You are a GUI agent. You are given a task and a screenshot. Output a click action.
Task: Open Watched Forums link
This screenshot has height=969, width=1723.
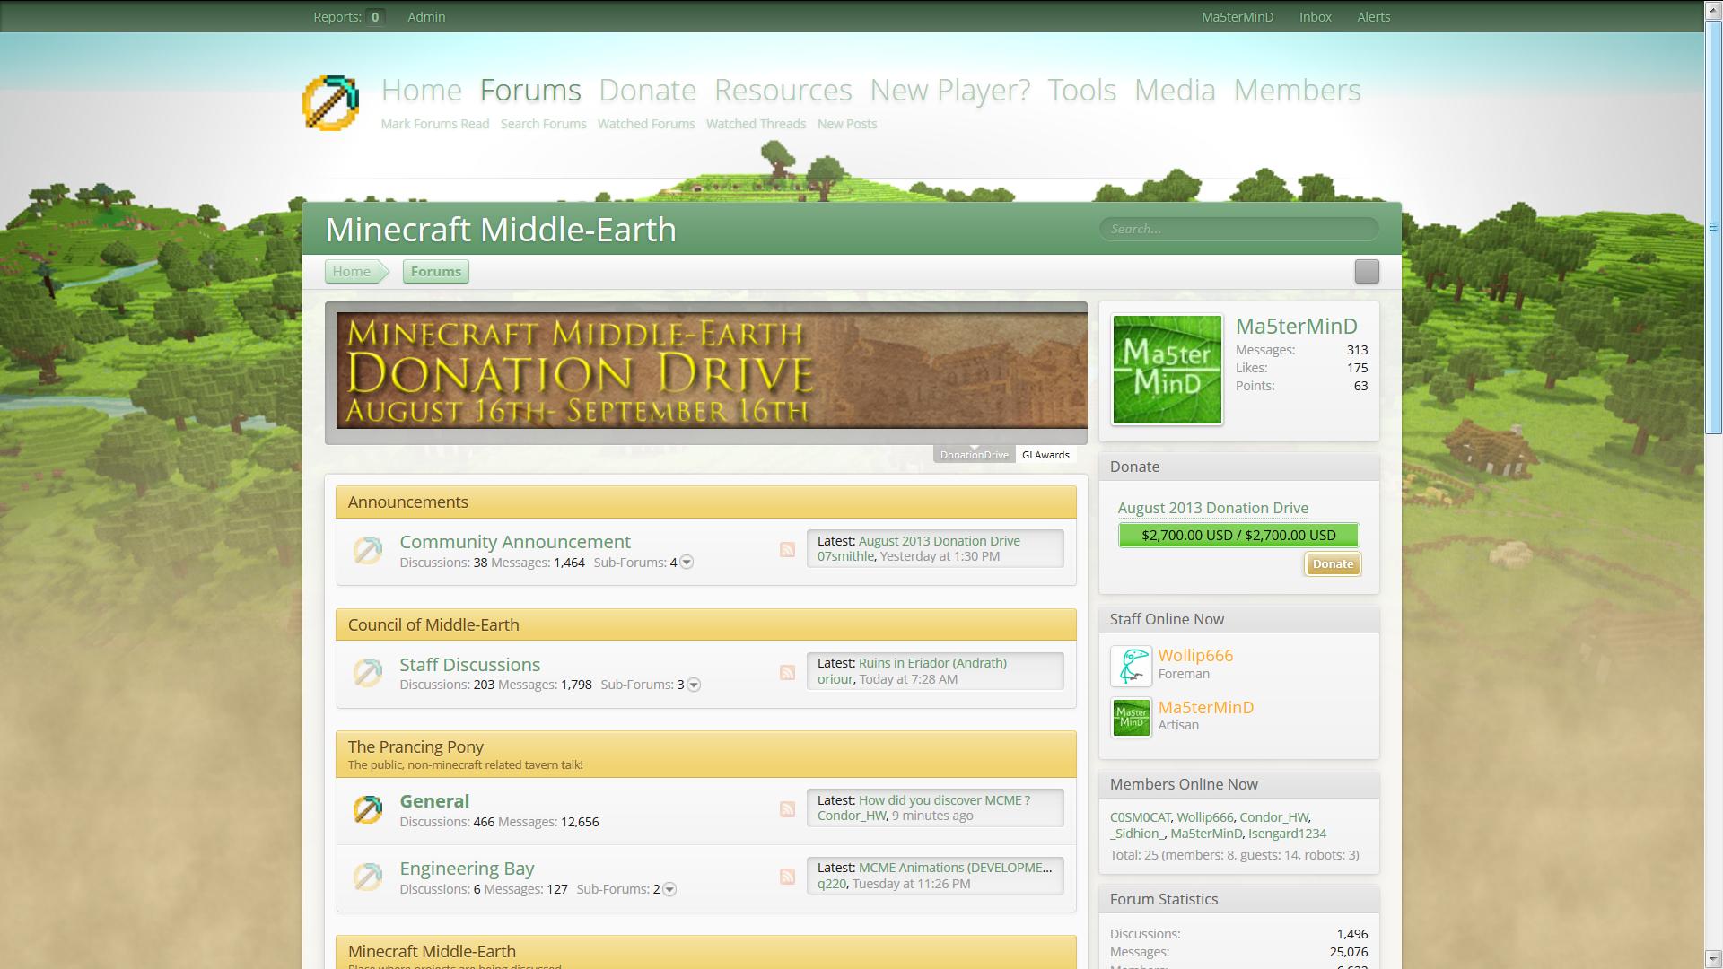point(646,124)
